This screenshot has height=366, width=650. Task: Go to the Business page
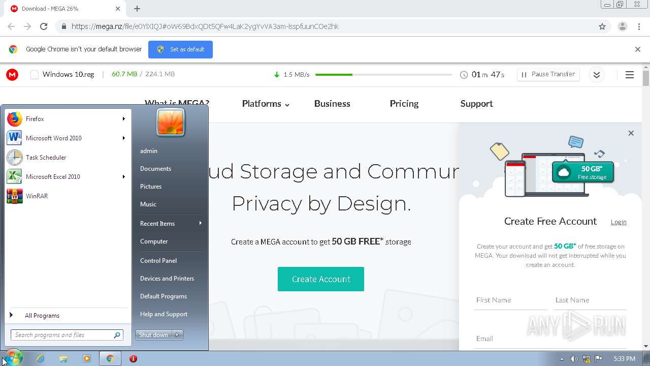point(332,104)
